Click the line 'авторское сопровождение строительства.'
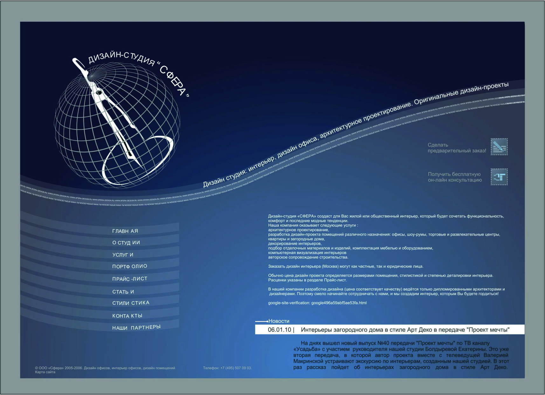 pos(308,257)
